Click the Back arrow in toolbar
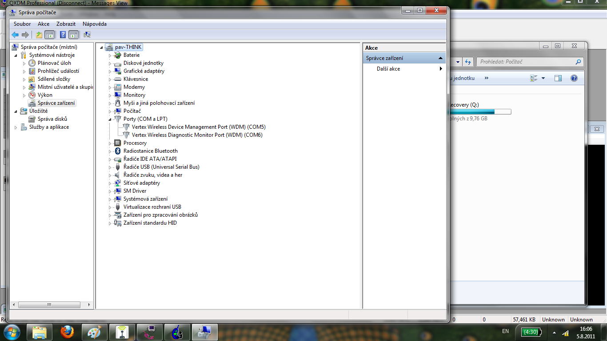The image size is (607, 341). (x=15, y=35)
